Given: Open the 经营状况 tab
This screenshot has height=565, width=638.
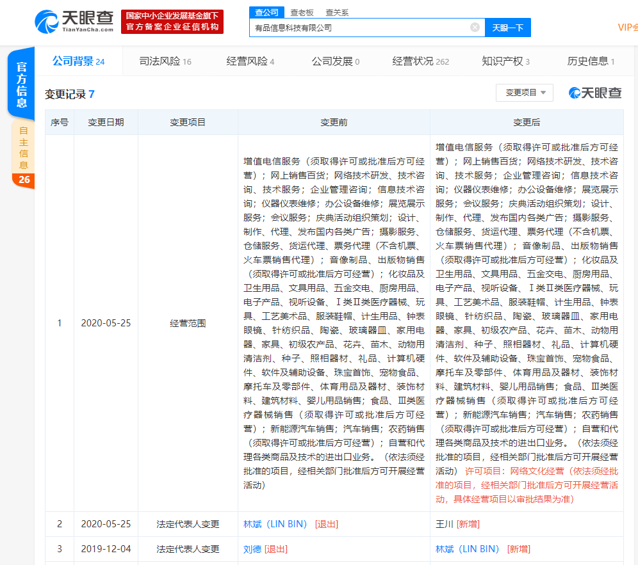Looking at the screenshot, I should [420, 61].
